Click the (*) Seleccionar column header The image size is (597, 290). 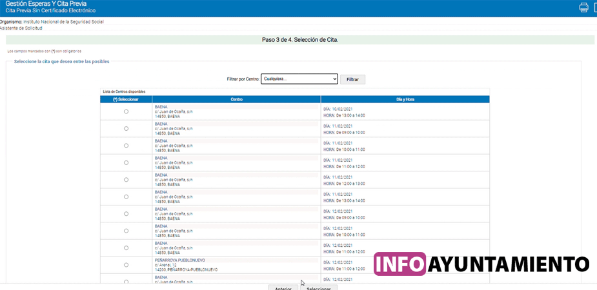pyautogui.click(x=126, y=99)
